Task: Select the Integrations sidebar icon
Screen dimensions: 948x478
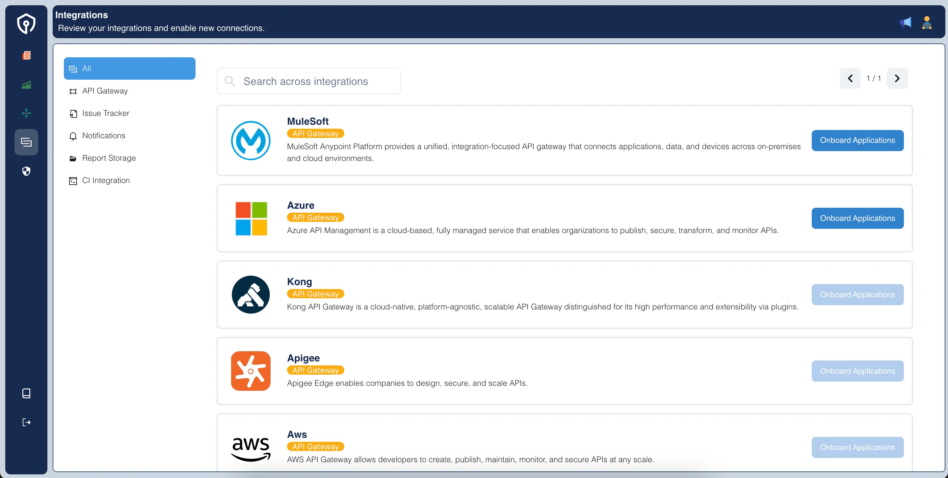Action: (26, 142)
